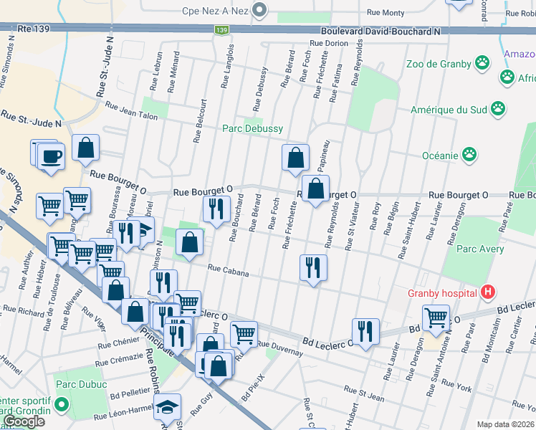Click the Rue Duvernay street label
Viewport: 536px width, 430px height.
pos(280,348)
